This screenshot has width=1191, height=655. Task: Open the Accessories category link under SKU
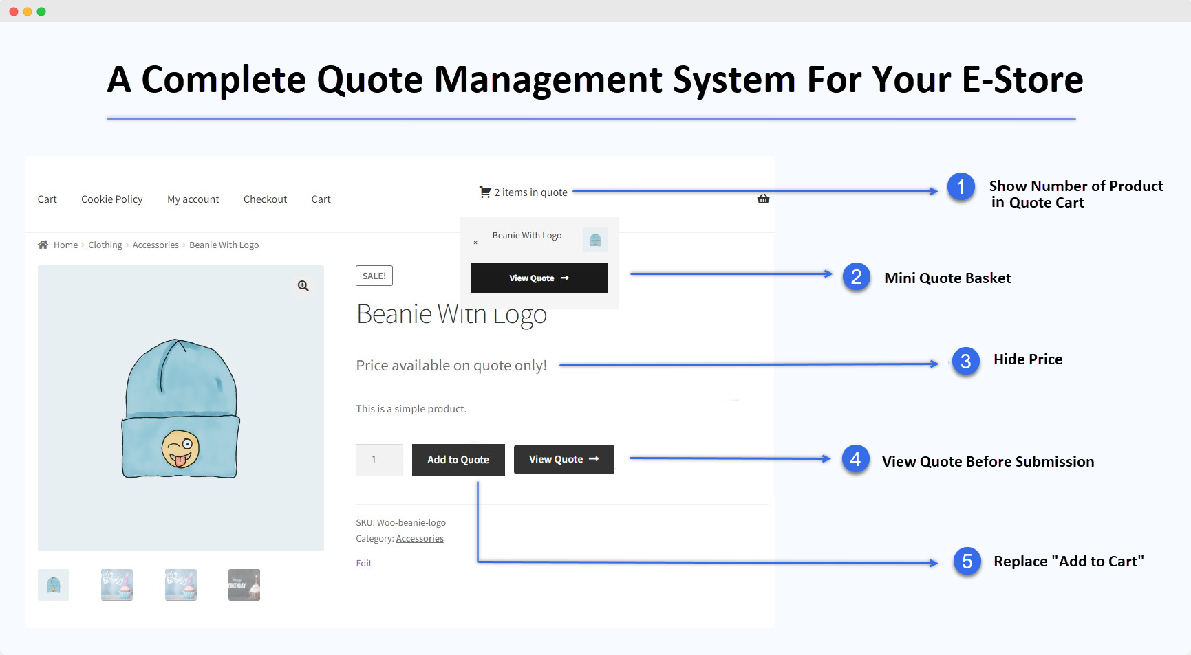[x=420, y=539]
